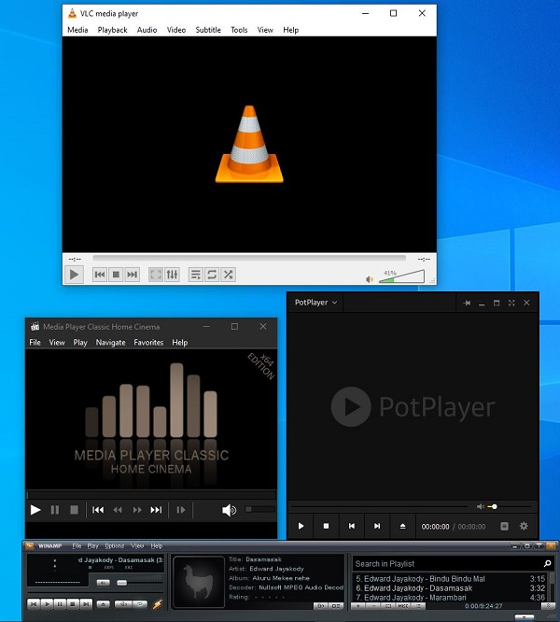Mute PotPlayer via speaker icon
Image resolution: width=560 pixels, height=622 pixels.
pyautogui.click(x=480, y=506)
